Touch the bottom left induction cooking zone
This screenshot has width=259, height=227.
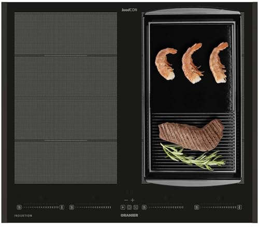tap(66, 162)
